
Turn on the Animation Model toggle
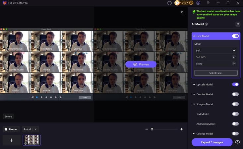click(235, 124)
